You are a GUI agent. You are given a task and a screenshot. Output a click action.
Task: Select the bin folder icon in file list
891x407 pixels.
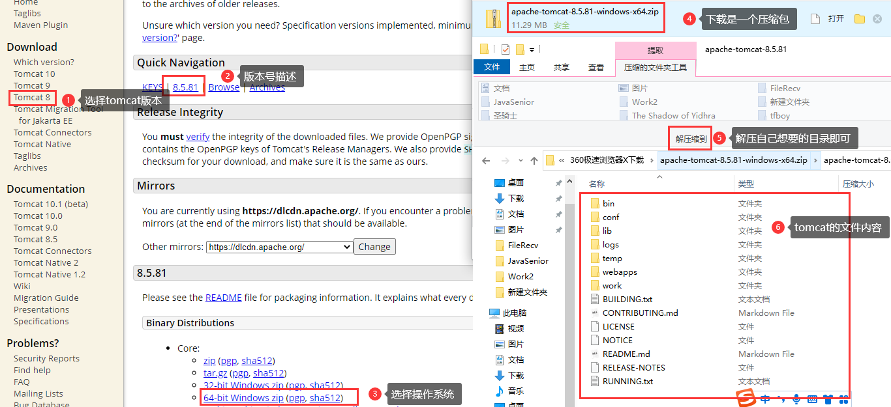click(595, 203)
